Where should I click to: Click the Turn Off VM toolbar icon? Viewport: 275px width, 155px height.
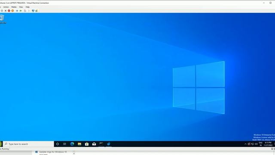coord(6,11)
